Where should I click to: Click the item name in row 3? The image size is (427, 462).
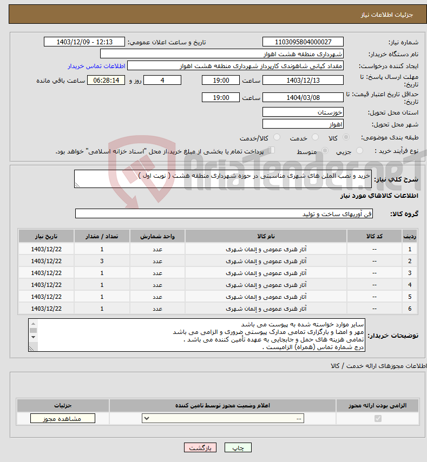coord(266,273)
